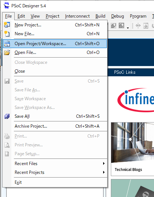Click the Save All stacked disks icon
The width and height of the screenshot is (154, 197).
7,116
